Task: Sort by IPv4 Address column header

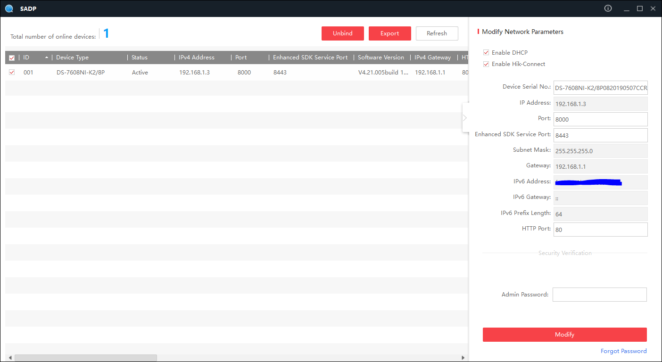Action: [x=196, y=58]
